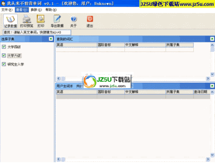
Task: Click the application title bar icon
Action: (3, 3)
